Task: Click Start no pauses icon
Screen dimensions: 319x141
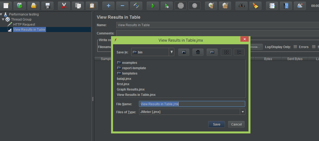Action: pos(167,6)
